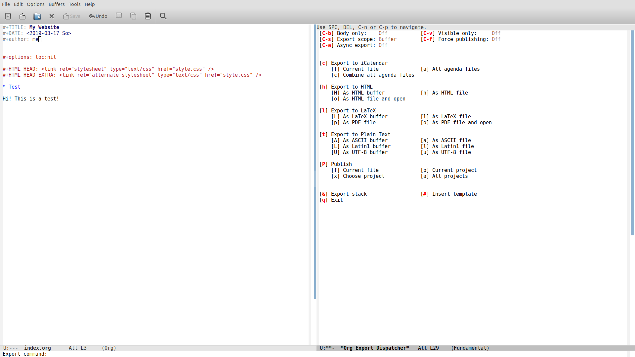Toggle the Visible only [C-v] option
Viewport: 635px width, 357px height.
tap(457, 33)
